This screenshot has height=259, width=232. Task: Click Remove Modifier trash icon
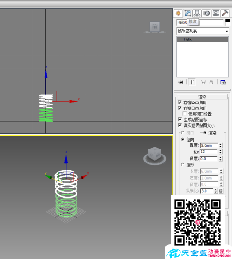coord(211,82)
